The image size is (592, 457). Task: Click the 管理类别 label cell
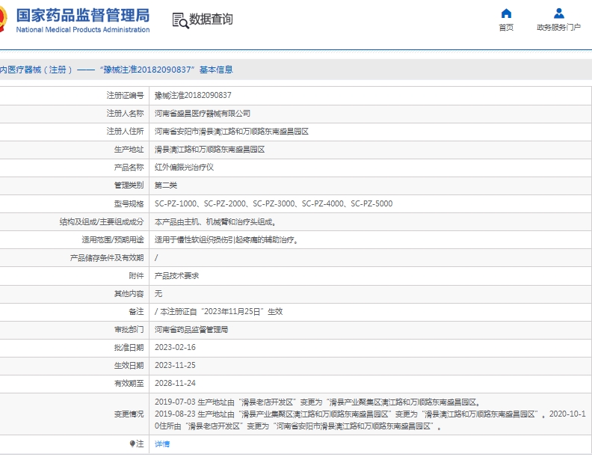129,185
